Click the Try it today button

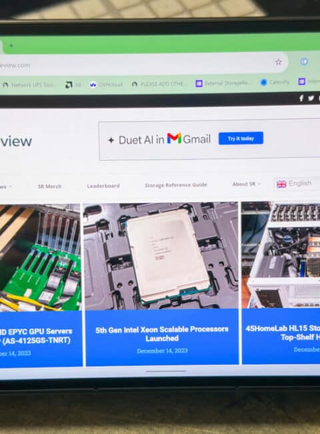click(241, 138)
